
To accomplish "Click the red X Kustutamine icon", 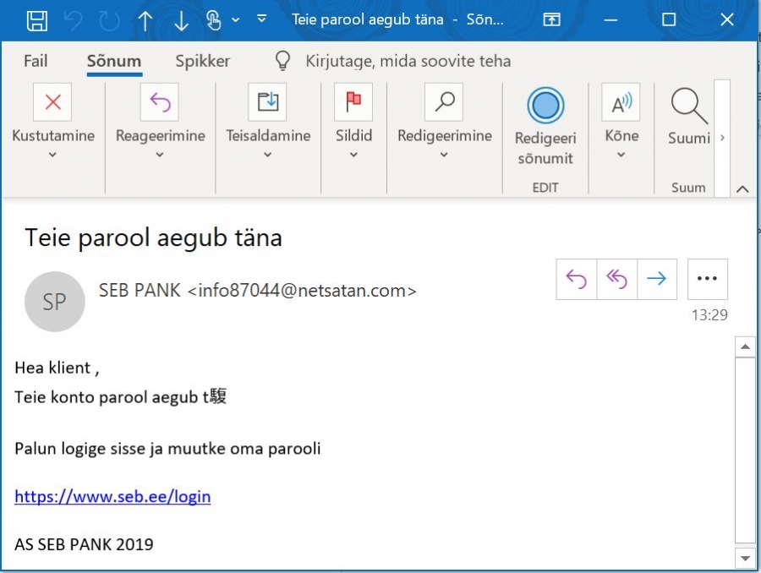I will 52,102.
